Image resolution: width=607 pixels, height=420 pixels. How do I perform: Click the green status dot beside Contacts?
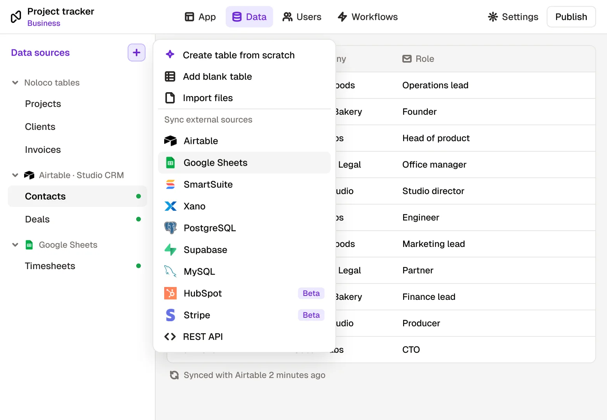[139, 196]
